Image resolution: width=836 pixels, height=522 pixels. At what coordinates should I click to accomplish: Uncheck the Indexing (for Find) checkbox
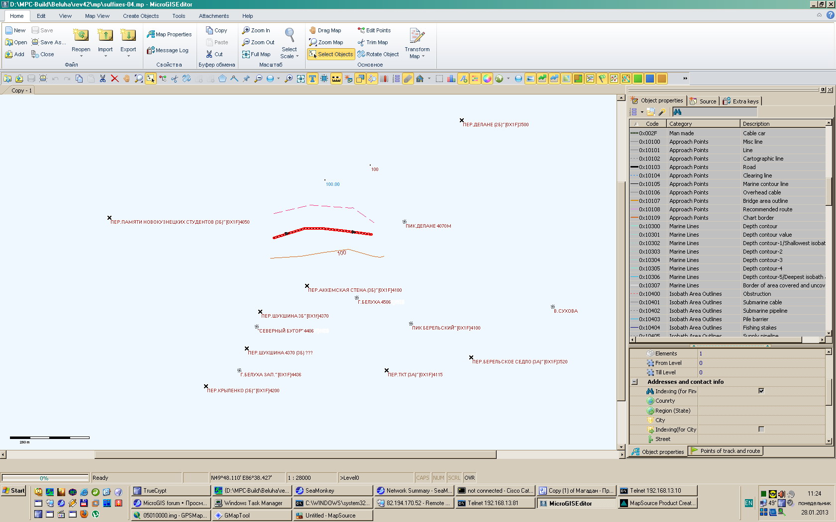761,391
